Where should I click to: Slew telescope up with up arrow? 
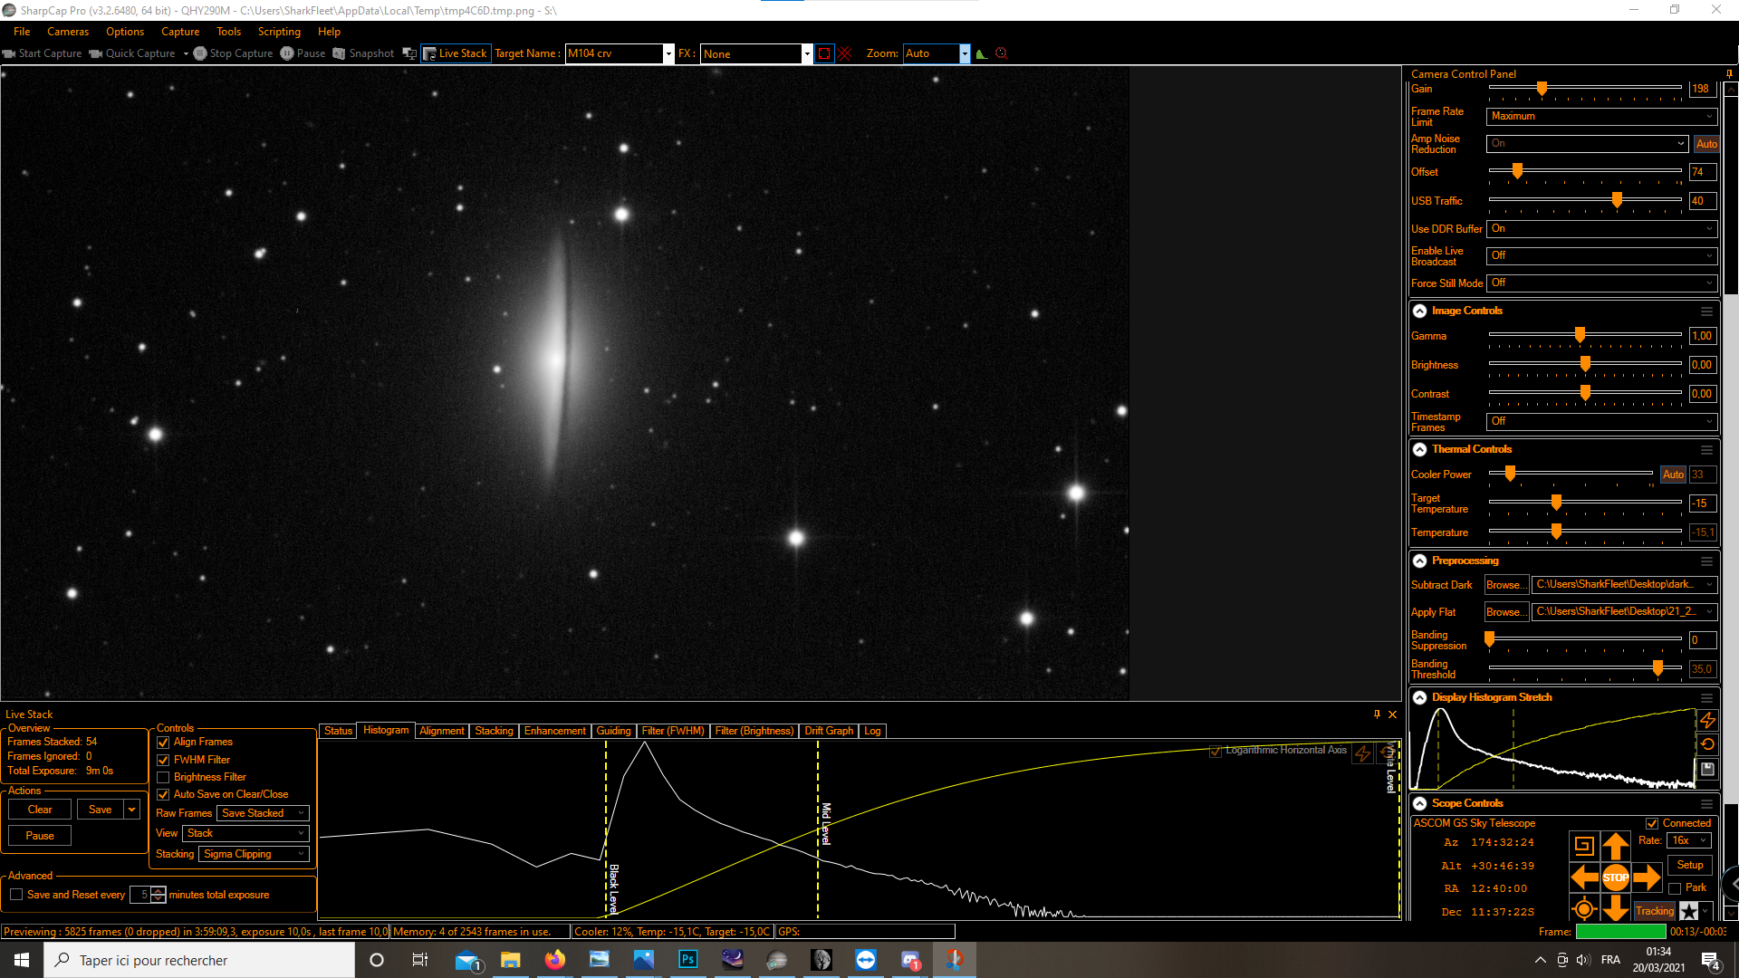pyautogui.click(x=1615, y=847)
